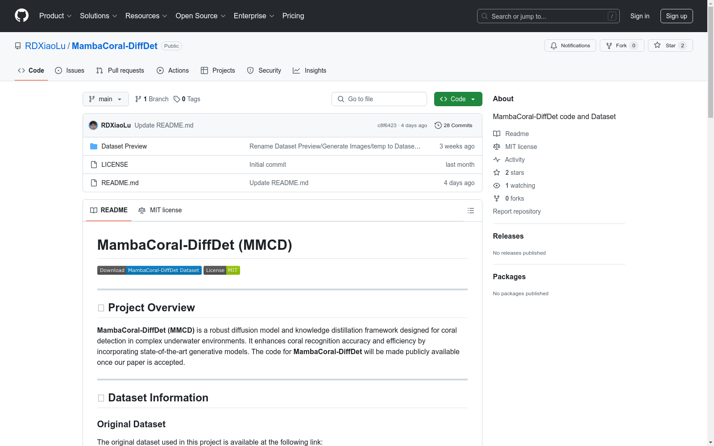Expand the Solutions menu
Screen dimensions: 714x446
tap(99, 16)
